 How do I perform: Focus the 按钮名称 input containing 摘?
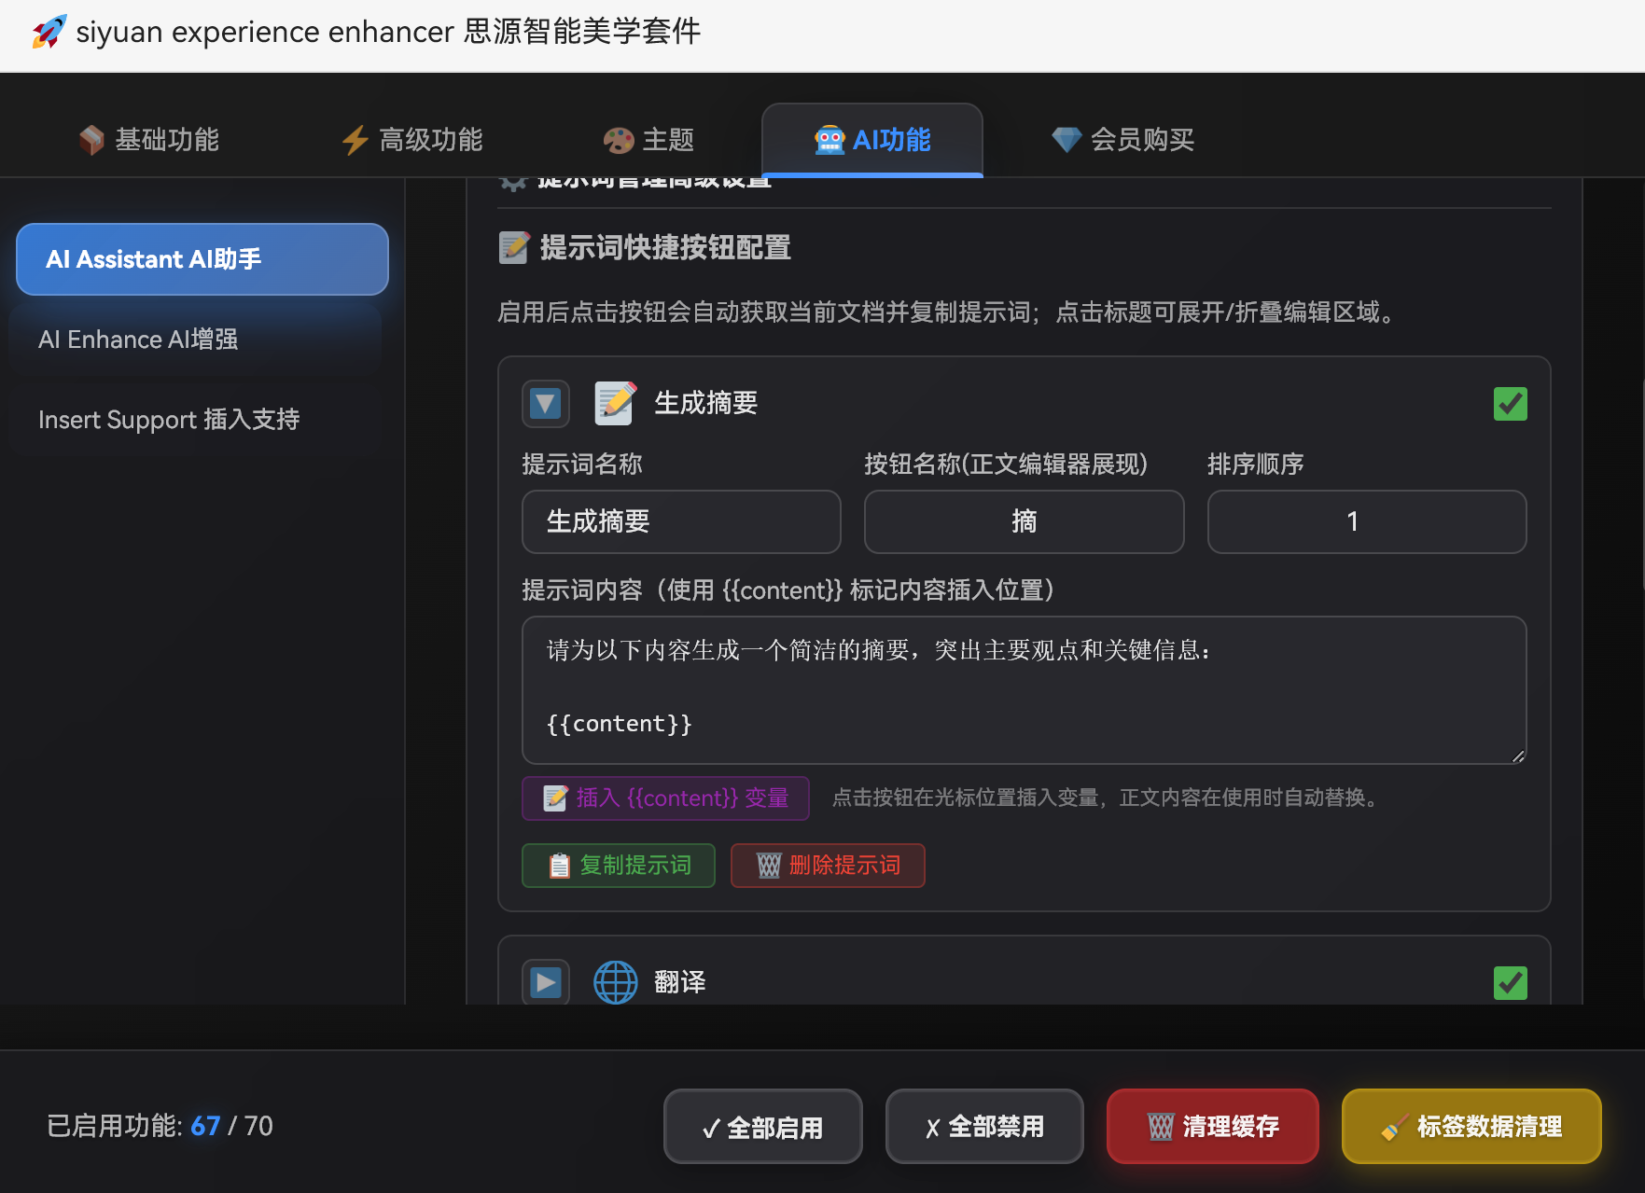1024,521
